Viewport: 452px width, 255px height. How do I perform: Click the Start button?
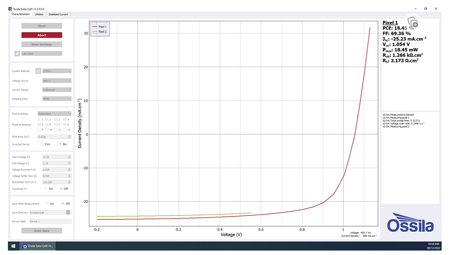[42, 26]
